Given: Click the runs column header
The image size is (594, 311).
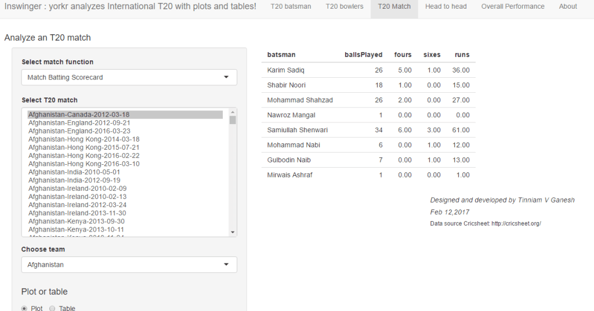Looking at the screenshot, I should 462,55.
